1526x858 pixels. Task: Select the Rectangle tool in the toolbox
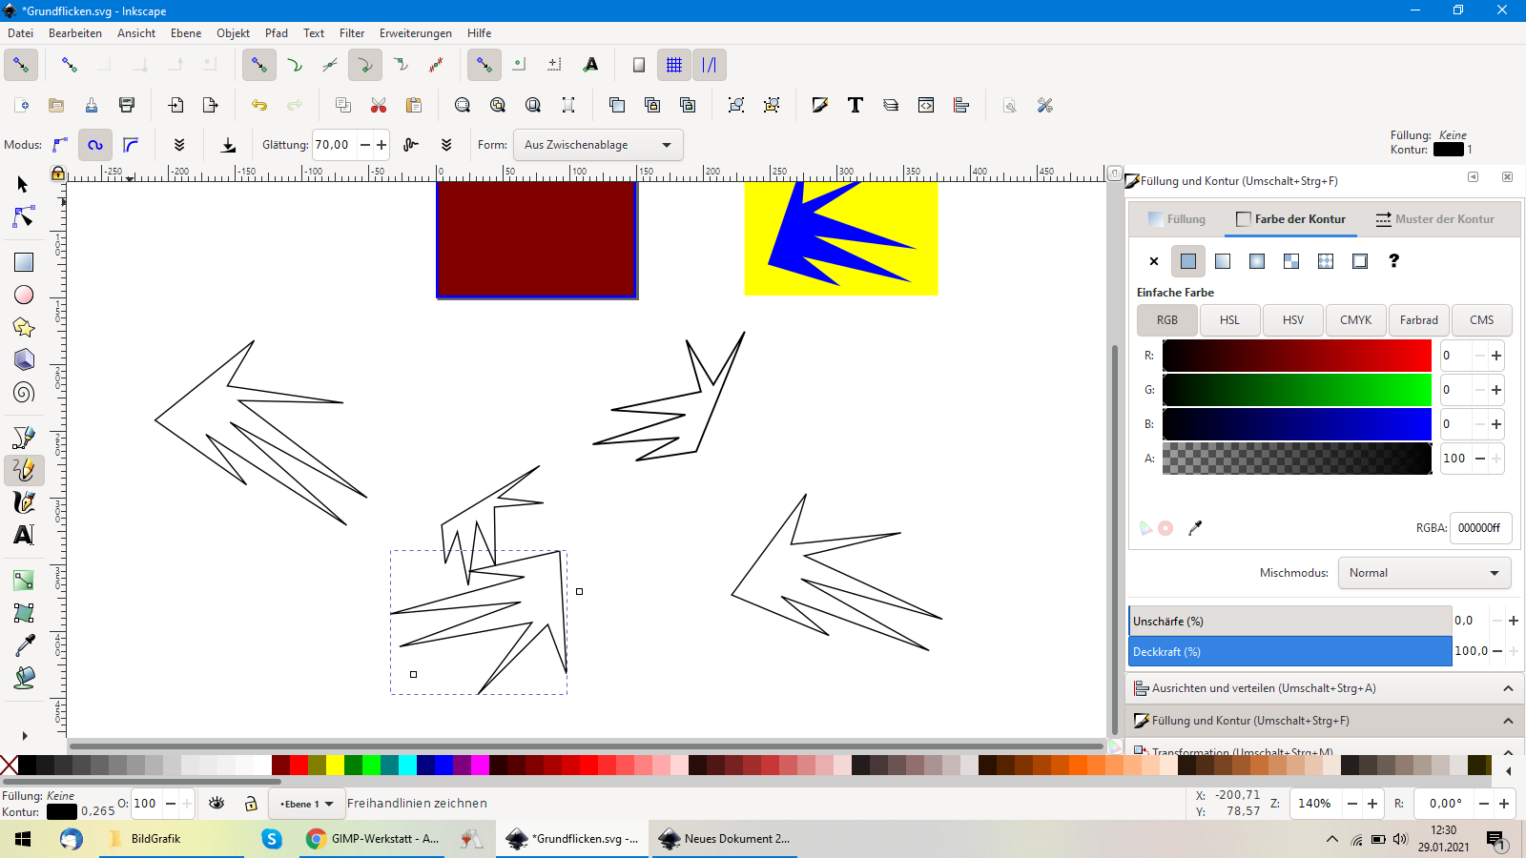coord(24,262)
